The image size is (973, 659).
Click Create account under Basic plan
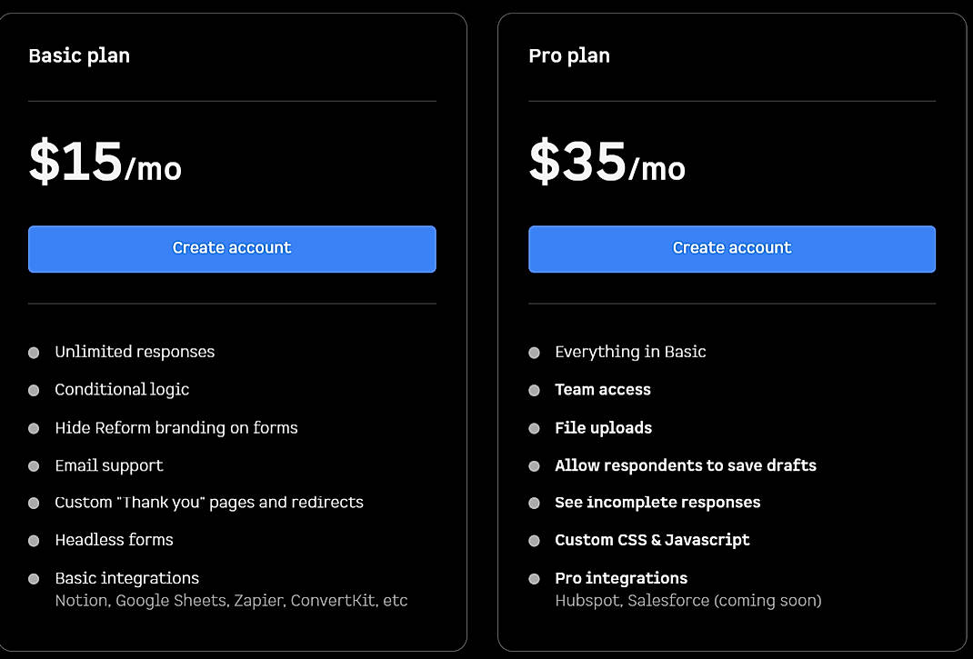(232, 247)
